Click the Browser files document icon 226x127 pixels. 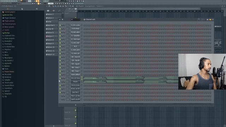[22, 9]
